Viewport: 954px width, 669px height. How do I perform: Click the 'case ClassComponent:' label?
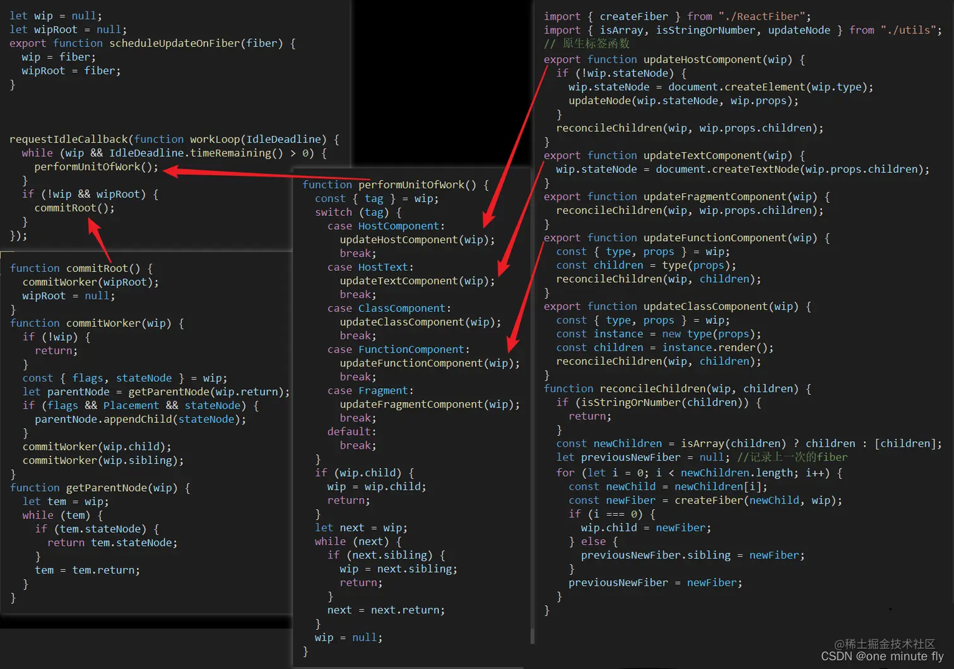[389, 309]
